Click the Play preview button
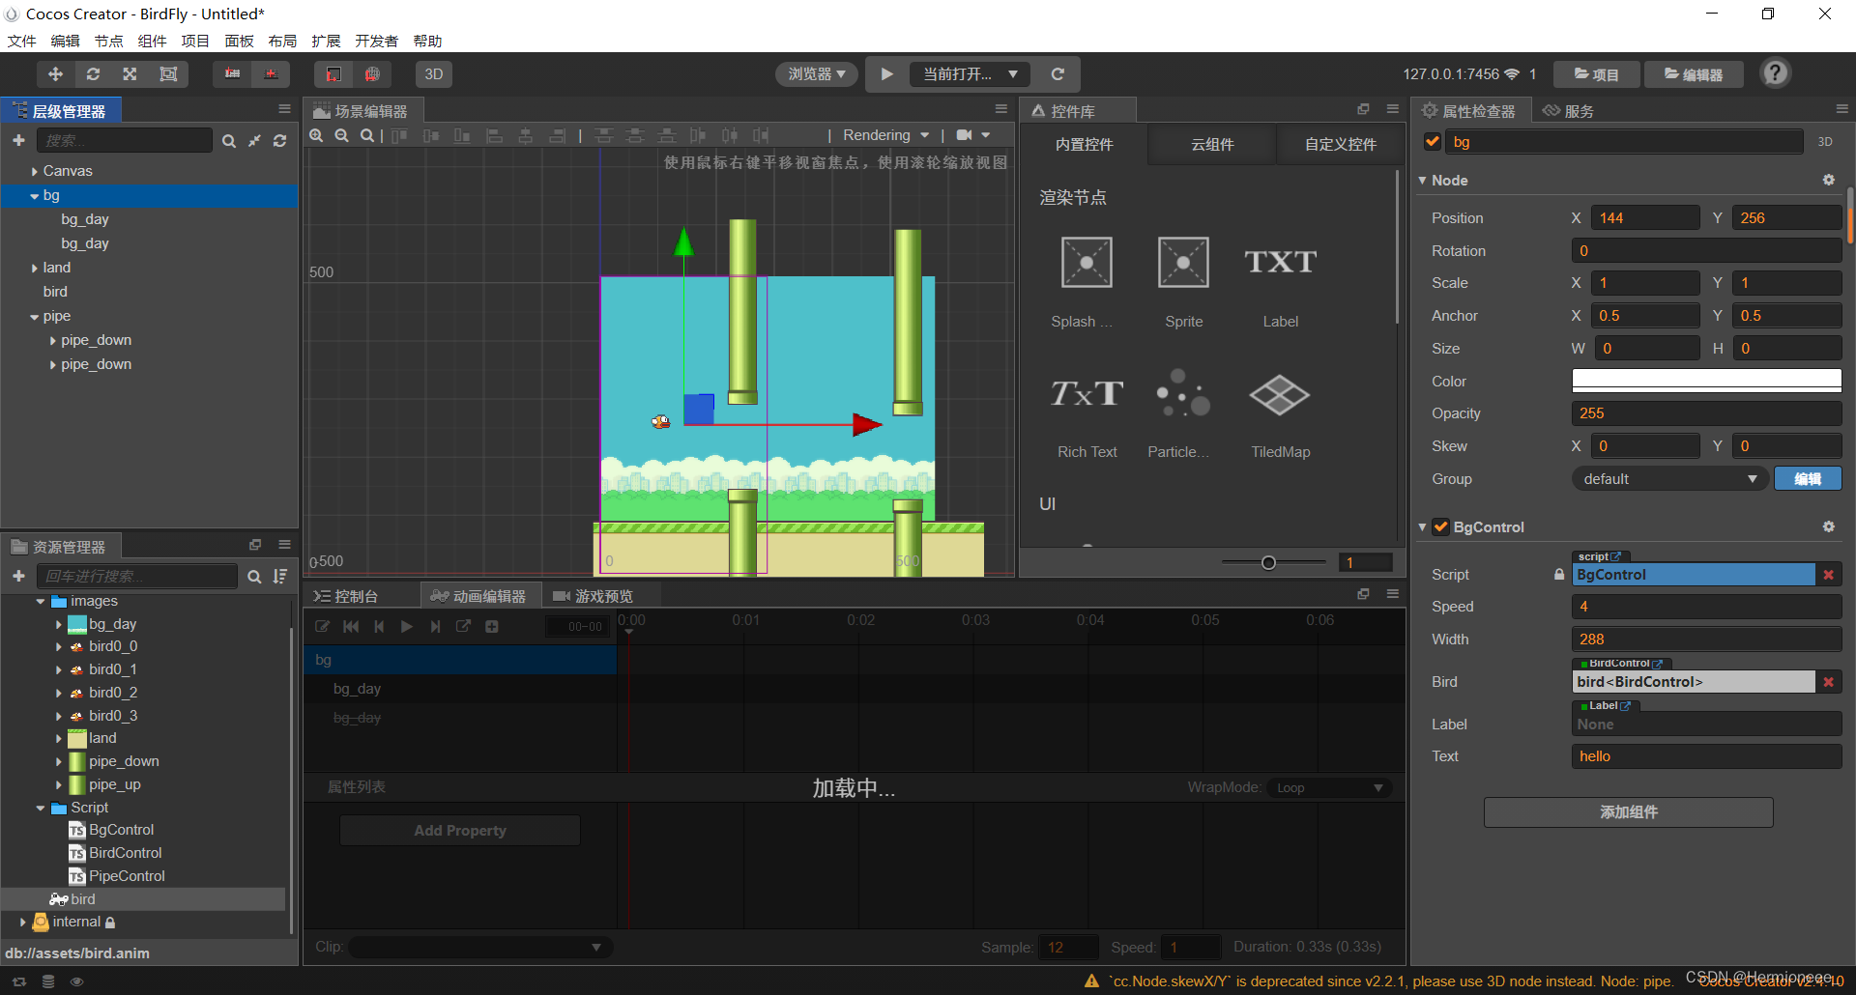 pyautogui.click(x=886, y=74)
